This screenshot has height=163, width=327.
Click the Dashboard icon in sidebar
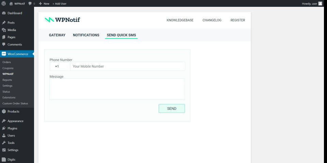coord(4,13)
